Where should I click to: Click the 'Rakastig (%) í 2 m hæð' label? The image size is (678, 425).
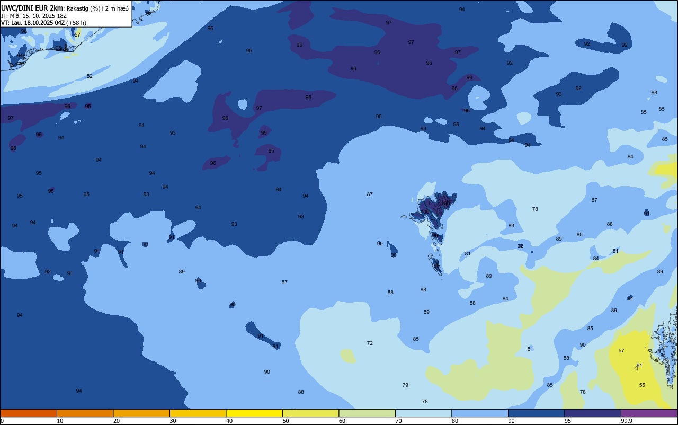[97, 8]
